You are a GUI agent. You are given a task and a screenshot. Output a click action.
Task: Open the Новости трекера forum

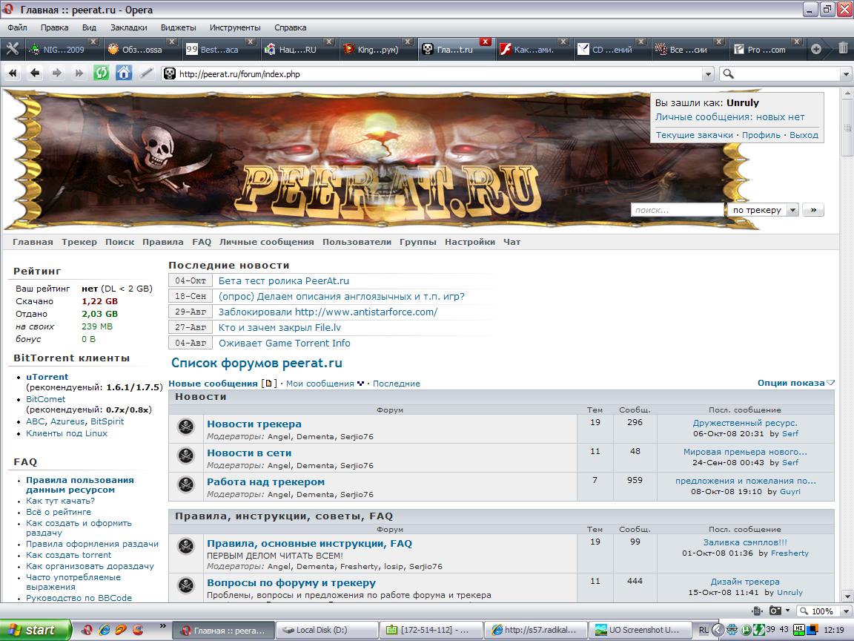click(x=254, y=424)
